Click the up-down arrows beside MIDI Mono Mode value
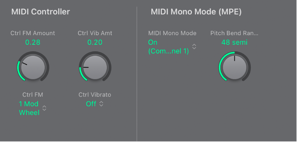This screenshot has width=297, height=142. [194, 47]
